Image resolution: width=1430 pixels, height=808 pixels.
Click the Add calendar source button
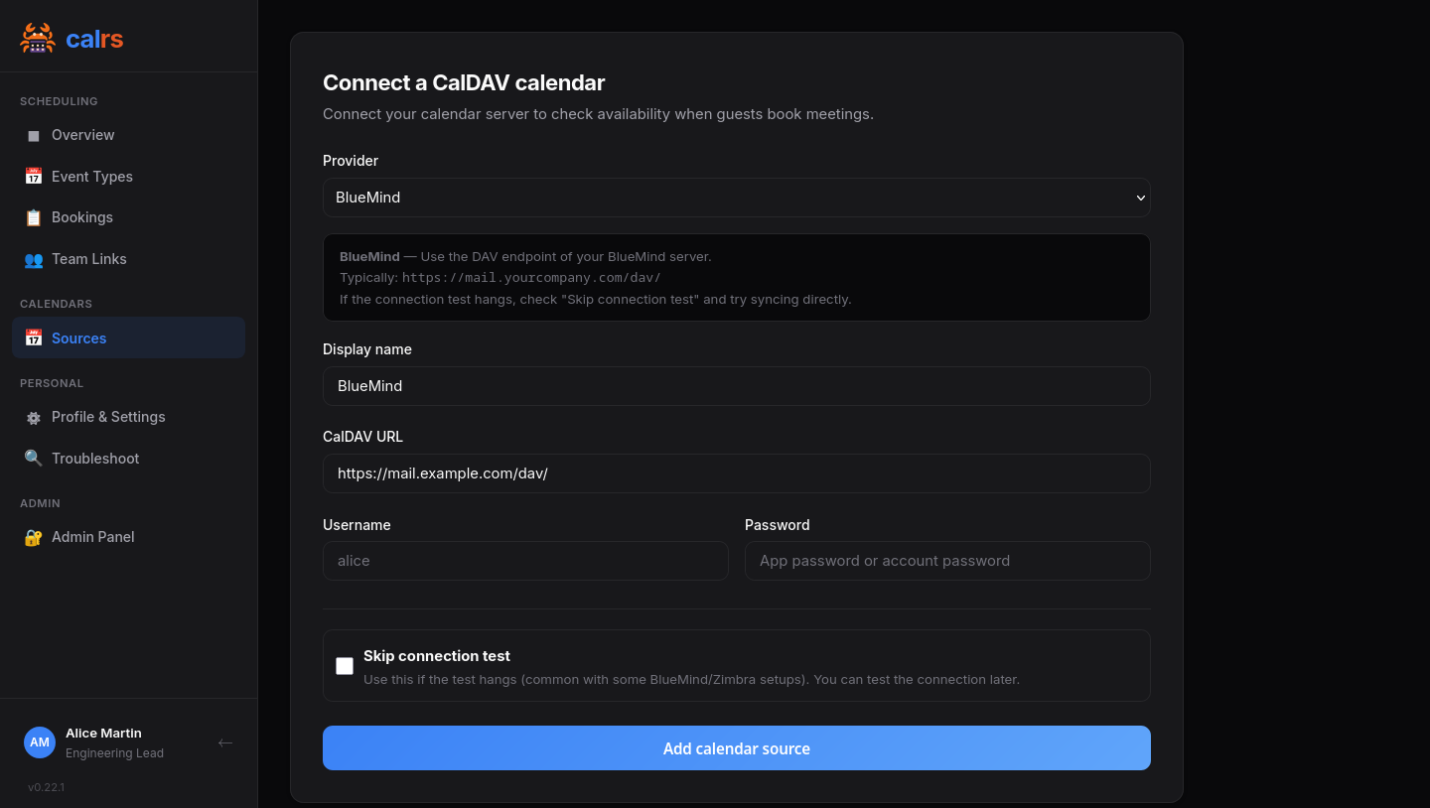point(736,747)
